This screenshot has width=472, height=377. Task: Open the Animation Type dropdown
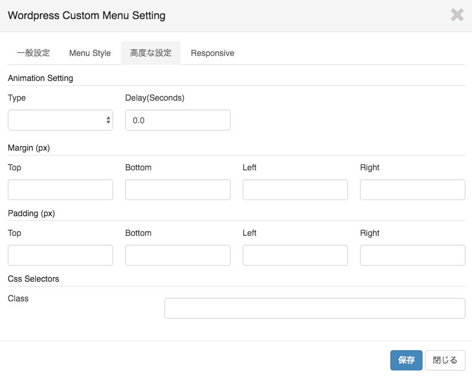pos(61,120)
